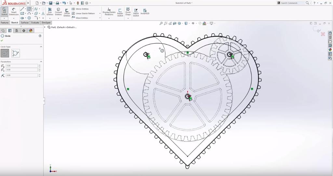Click the Offset Entities tool
The image size is (333, 176).
coord(67,13)
